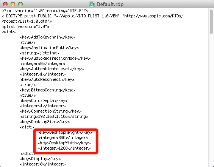Screen dimensions: 214x167
Task: Click the Default.rdp title text
Action: tap(110, 5)
